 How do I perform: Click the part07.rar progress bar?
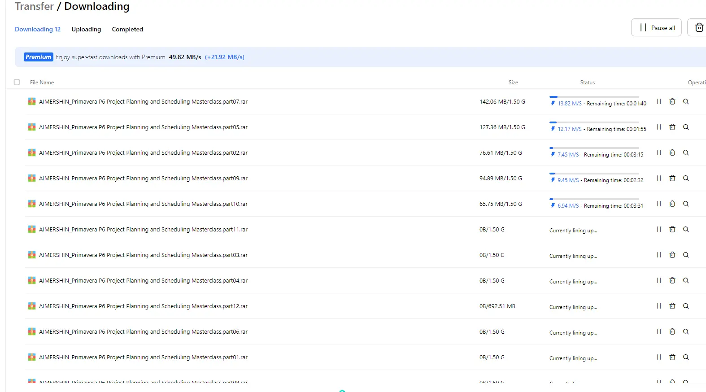tap(594, 97)
